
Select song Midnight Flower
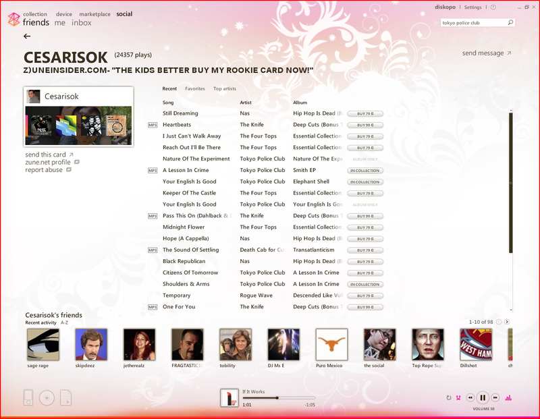pos(184,227)
